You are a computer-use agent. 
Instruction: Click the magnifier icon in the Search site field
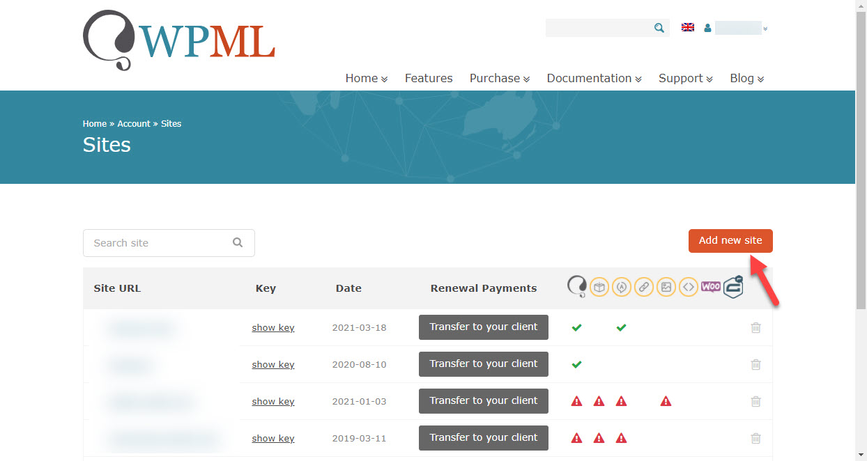[238, 242]
